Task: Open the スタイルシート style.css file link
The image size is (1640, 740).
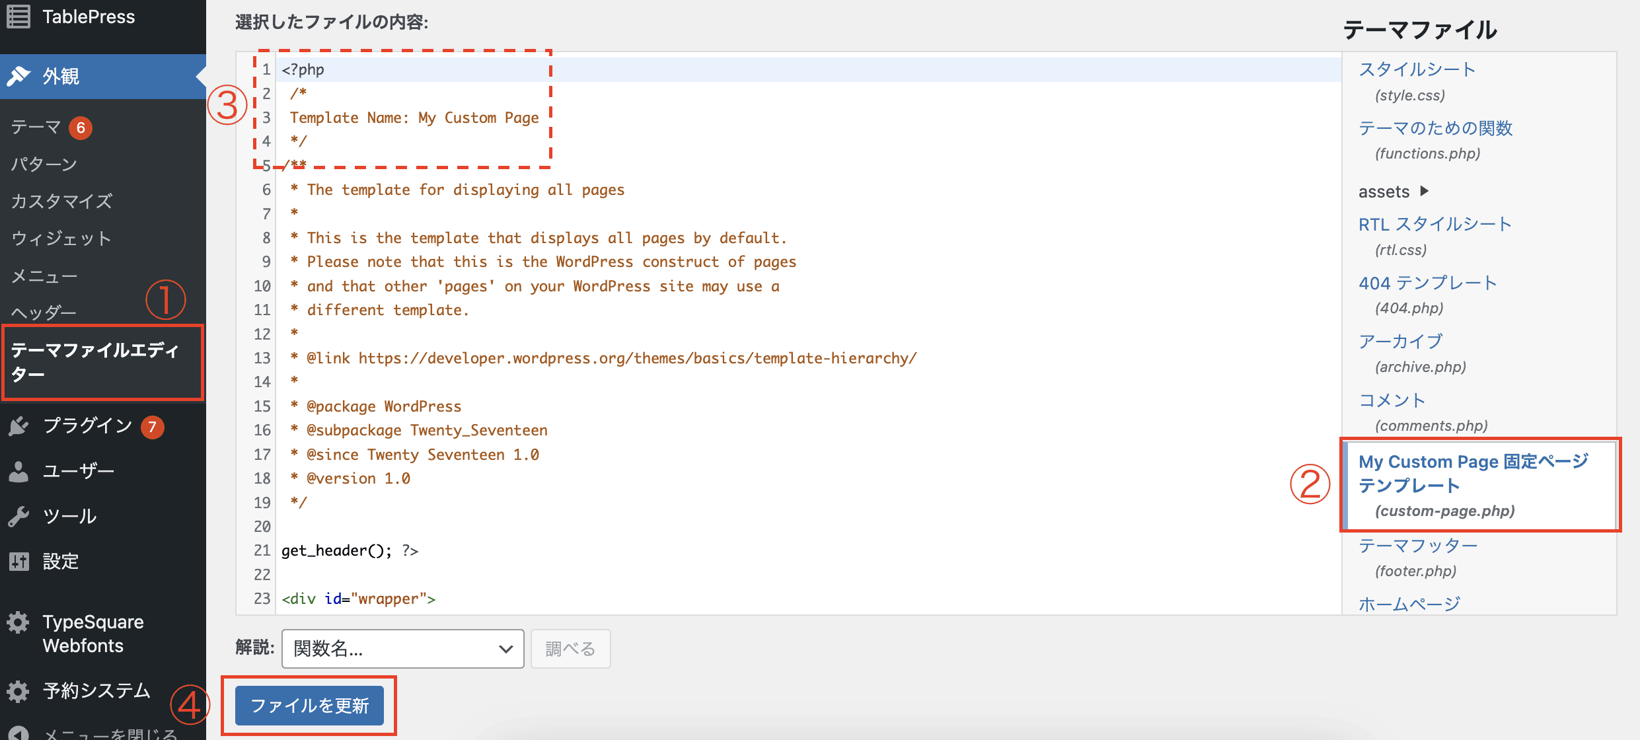Action: pos(1417,69)
